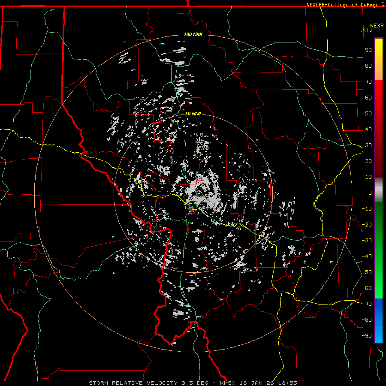Click the 40 value on velocity scale
This screenshot has width=386, height=386.
[x=368, y=130]
